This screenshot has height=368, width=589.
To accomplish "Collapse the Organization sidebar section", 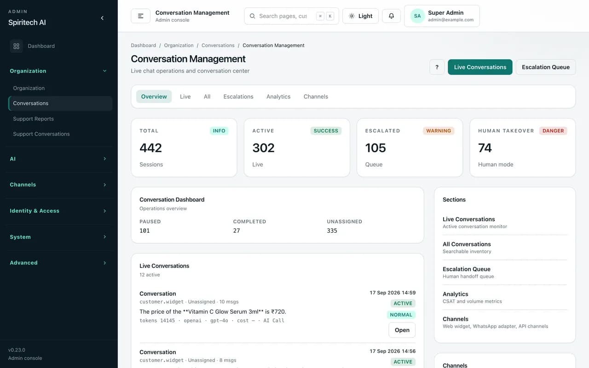I will [x=59, y=71].
